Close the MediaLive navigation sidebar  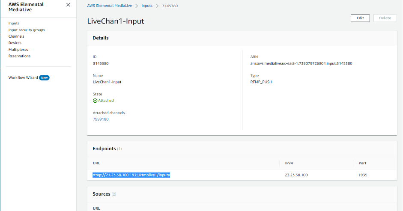coord(68,5)
